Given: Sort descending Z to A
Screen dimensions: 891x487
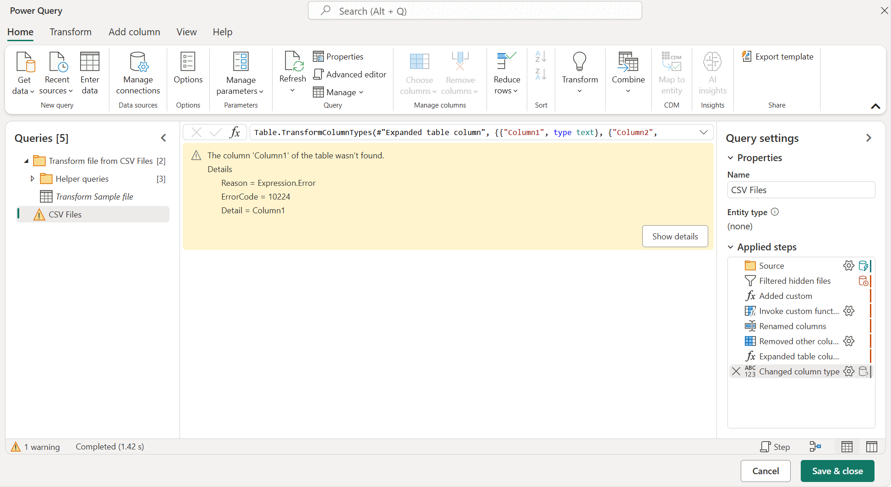Looking at the screenshot, I should [x=541, y=74].
